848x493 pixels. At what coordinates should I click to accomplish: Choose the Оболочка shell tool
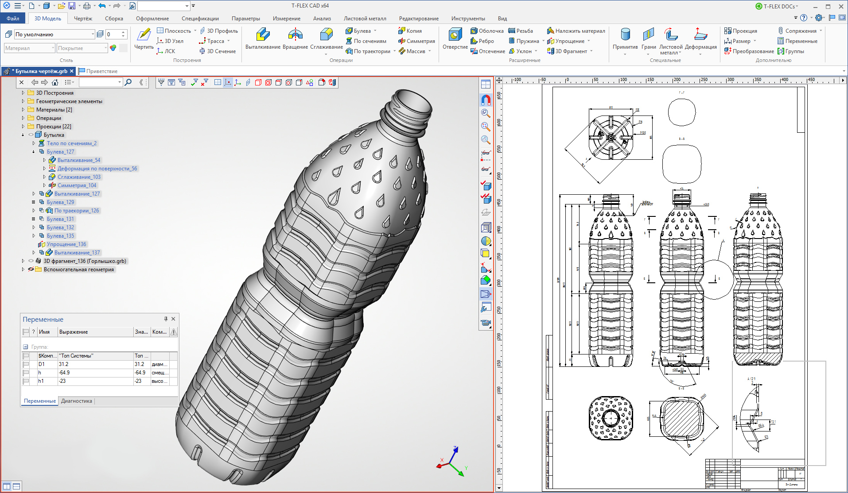pyautogui.click(x=487, y=31)
